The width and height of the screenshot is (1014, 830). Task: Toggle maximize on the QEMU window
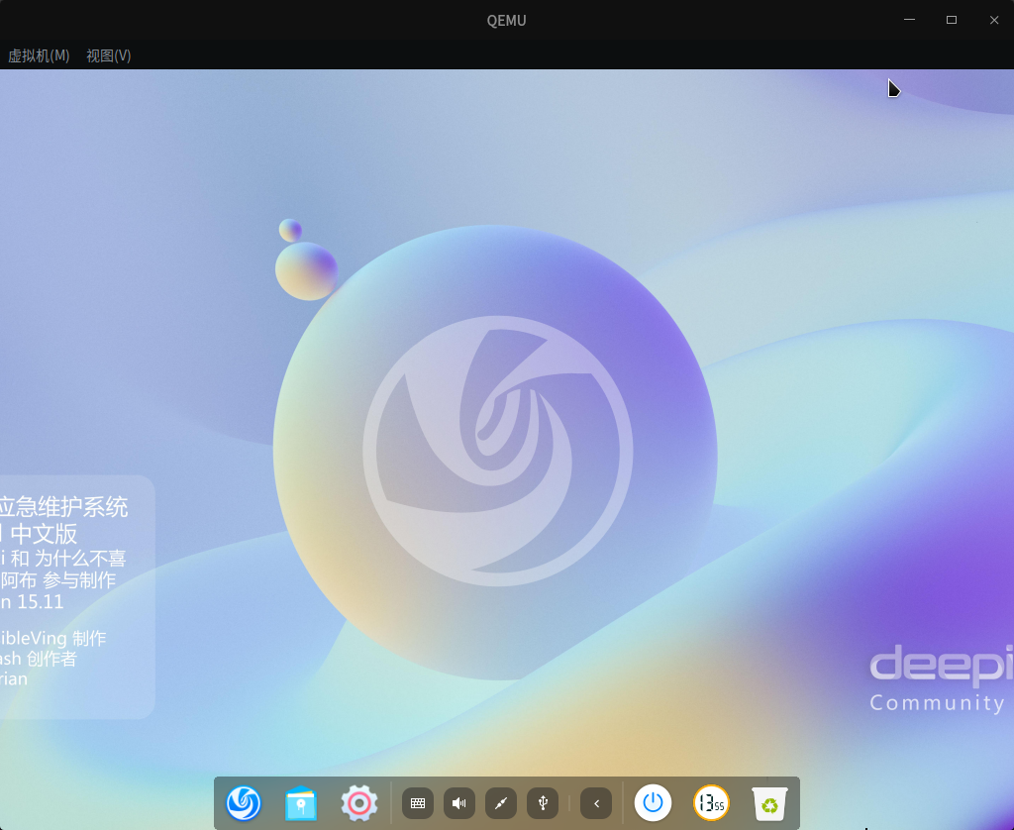pos(951,20)
